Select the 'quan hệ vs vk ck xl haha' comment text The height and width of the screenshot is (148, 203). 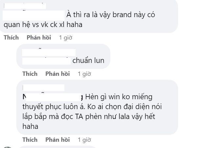pos(43,25)
